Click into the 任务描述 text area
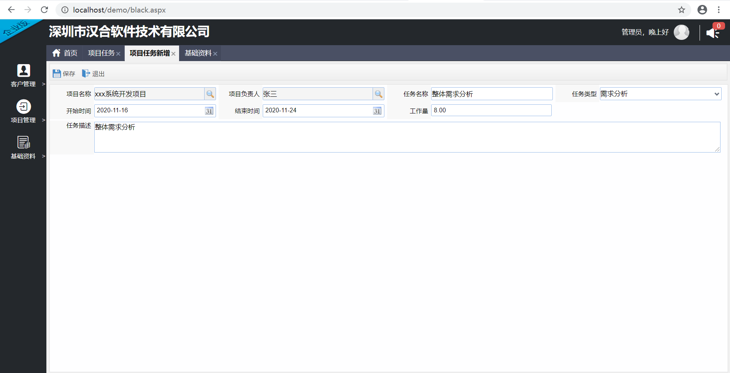This screenshot has height=373, width=730. coord(407,137)
